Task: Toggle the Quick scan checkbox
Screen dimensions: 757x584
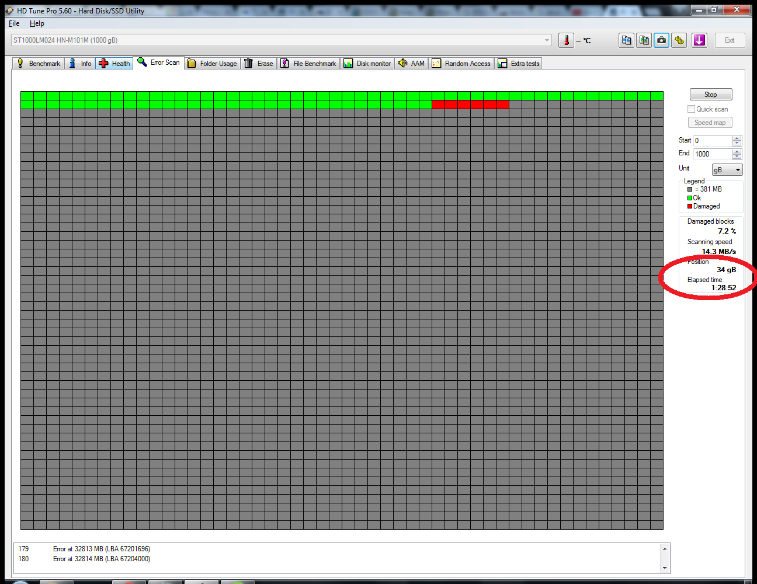Action: pyautogui.click(x=692, y=109)
